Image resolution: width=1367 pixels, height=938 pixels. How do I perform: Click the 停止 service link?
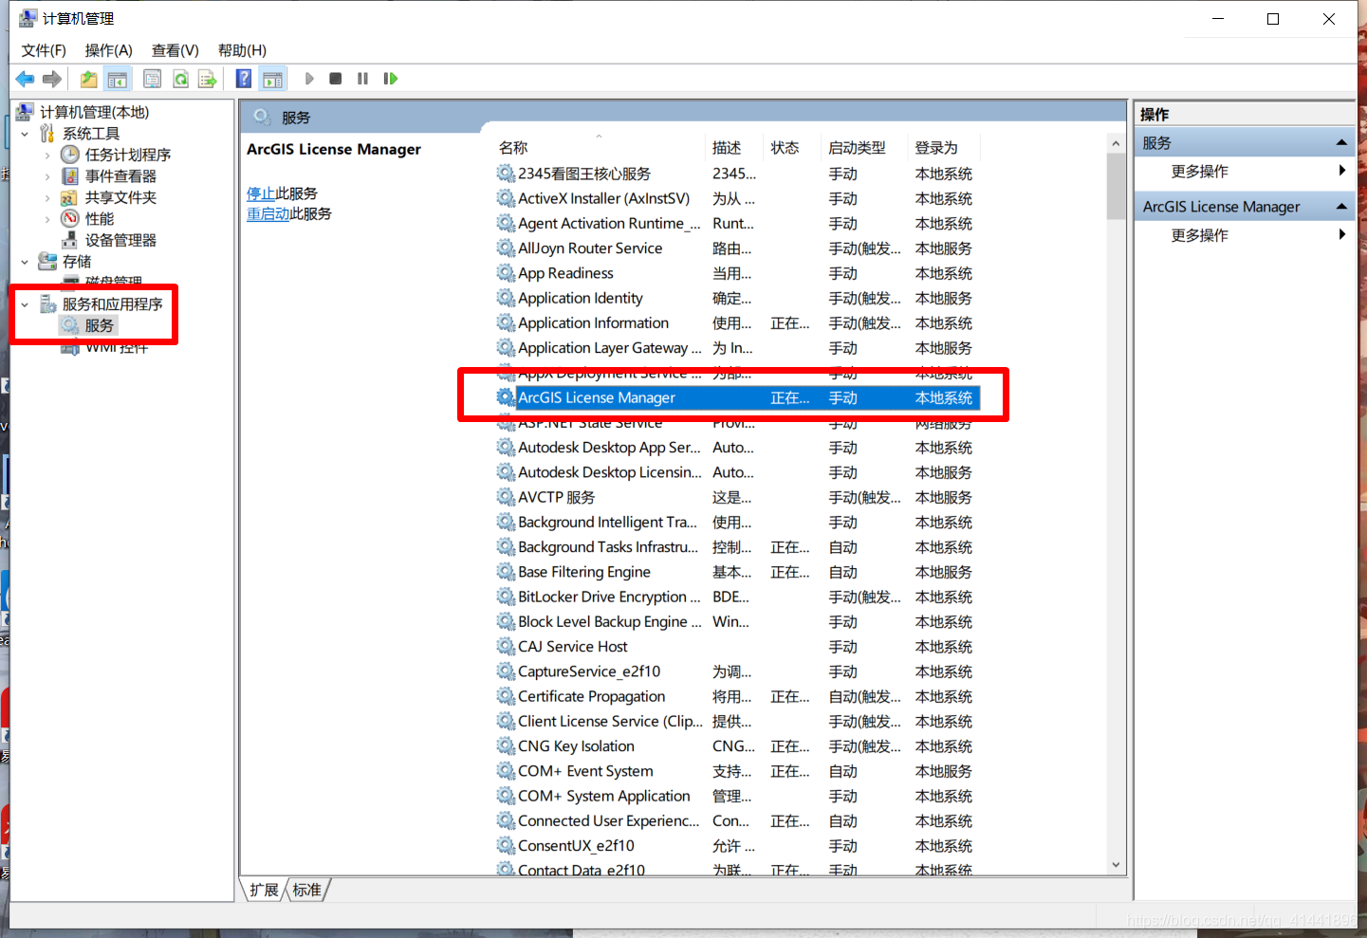pyautogui.click(x=261, y=193)
